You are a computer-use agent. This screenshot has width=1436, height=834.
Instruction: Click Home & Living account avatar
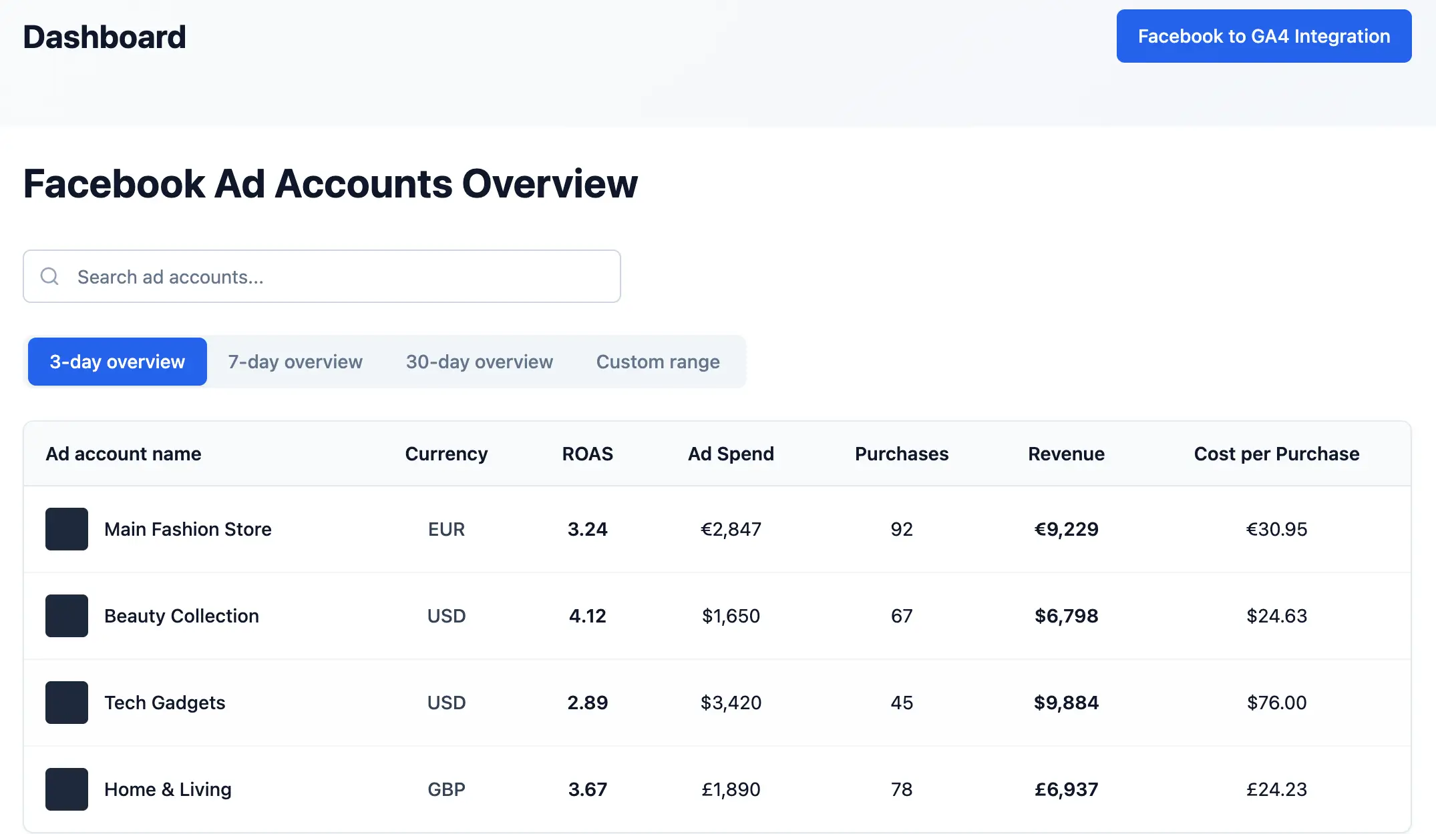point(67,789)
